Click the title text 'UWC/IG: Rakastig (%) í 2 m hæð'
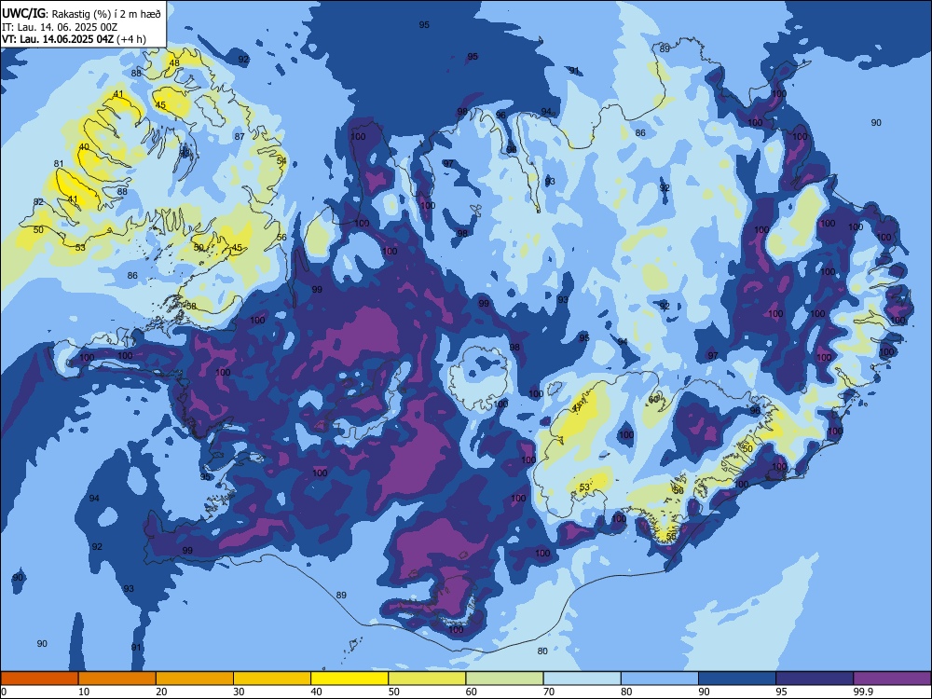Image resolution: width=932 pixels, height=699 pixels. (81, 14)
